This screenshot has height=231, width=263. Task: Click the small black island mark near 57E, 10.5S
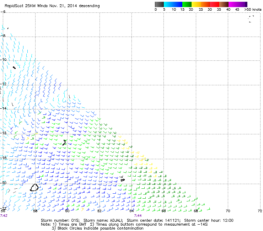pos(14,68)
